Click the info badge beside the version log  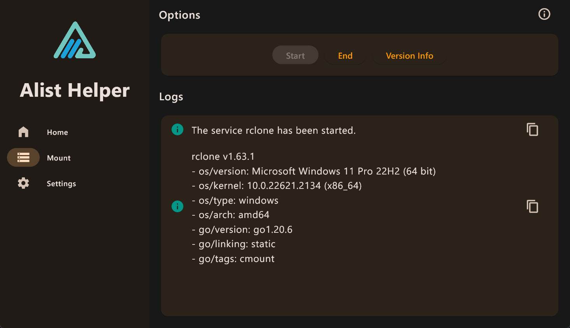[x=177, y=206]
